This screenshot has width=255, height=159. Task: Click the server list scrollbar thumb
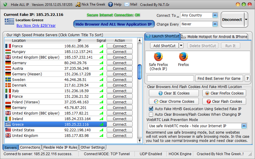pos(139,72)
